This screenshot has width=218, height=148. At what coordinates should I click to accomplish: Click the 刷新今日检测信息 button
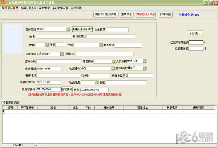click(106, 15)
